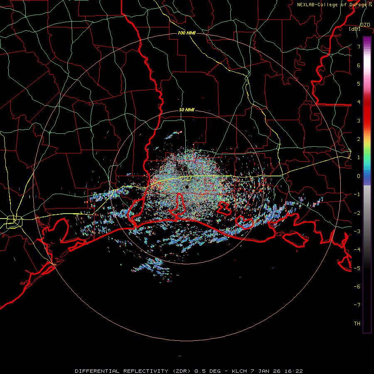Click the 3 value on the color scale
The width and height of the screenshot is (374, 374).
tap(359, 121)
